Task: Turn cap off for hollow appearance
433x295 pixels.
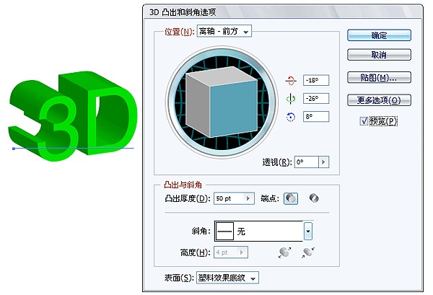Action: 313,198
